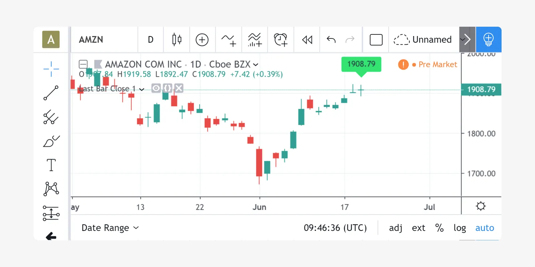535x267 pixels.
Task: Click the financials and templates chart icon
Action: [x=254, y=40]
